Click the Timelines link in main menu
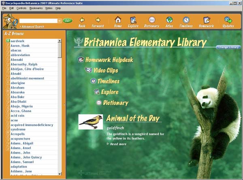The height and width of the screenshot is (180, 243). (109, 81)
